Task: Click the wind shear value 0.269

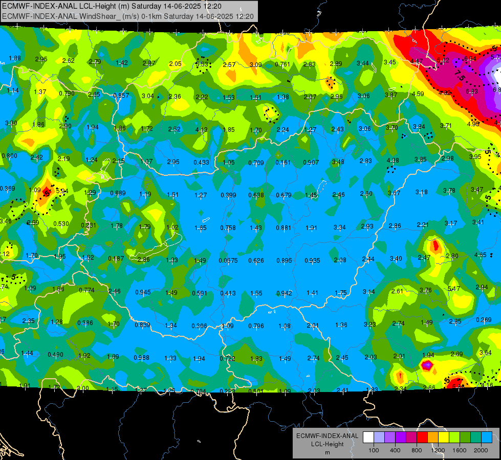Action: pyautogui.click(x=484, y=320)
